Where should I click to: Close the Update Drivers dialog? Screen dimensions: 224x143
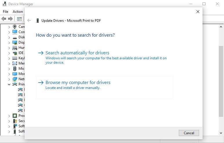198,12
